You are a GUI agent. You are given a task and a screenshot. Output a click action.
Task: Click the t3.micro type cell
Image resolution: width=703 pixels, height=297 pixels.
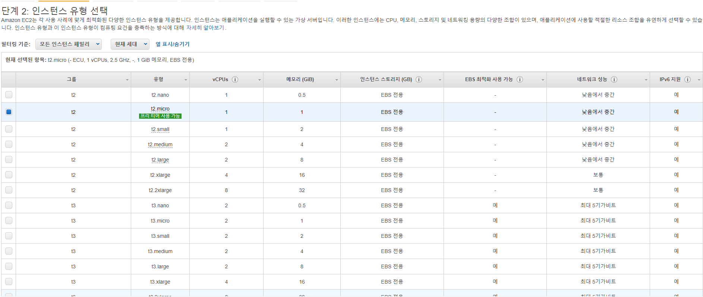click(160, 221)
